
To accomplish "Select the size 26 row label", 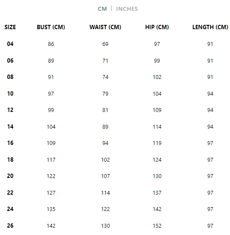I will 10,226.
